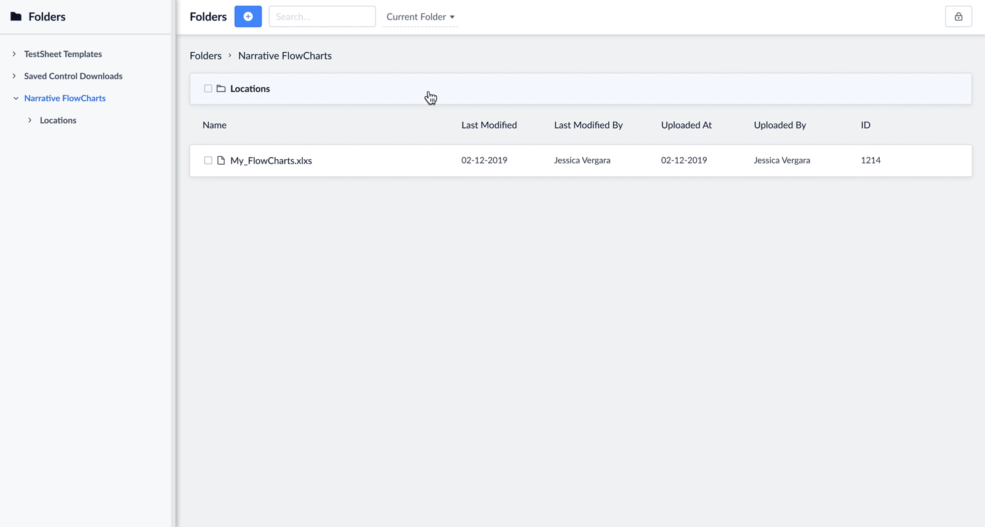This screenshot has height=527, width=985.
Task: Click the Search input field
Action: [x=322, y=17]
